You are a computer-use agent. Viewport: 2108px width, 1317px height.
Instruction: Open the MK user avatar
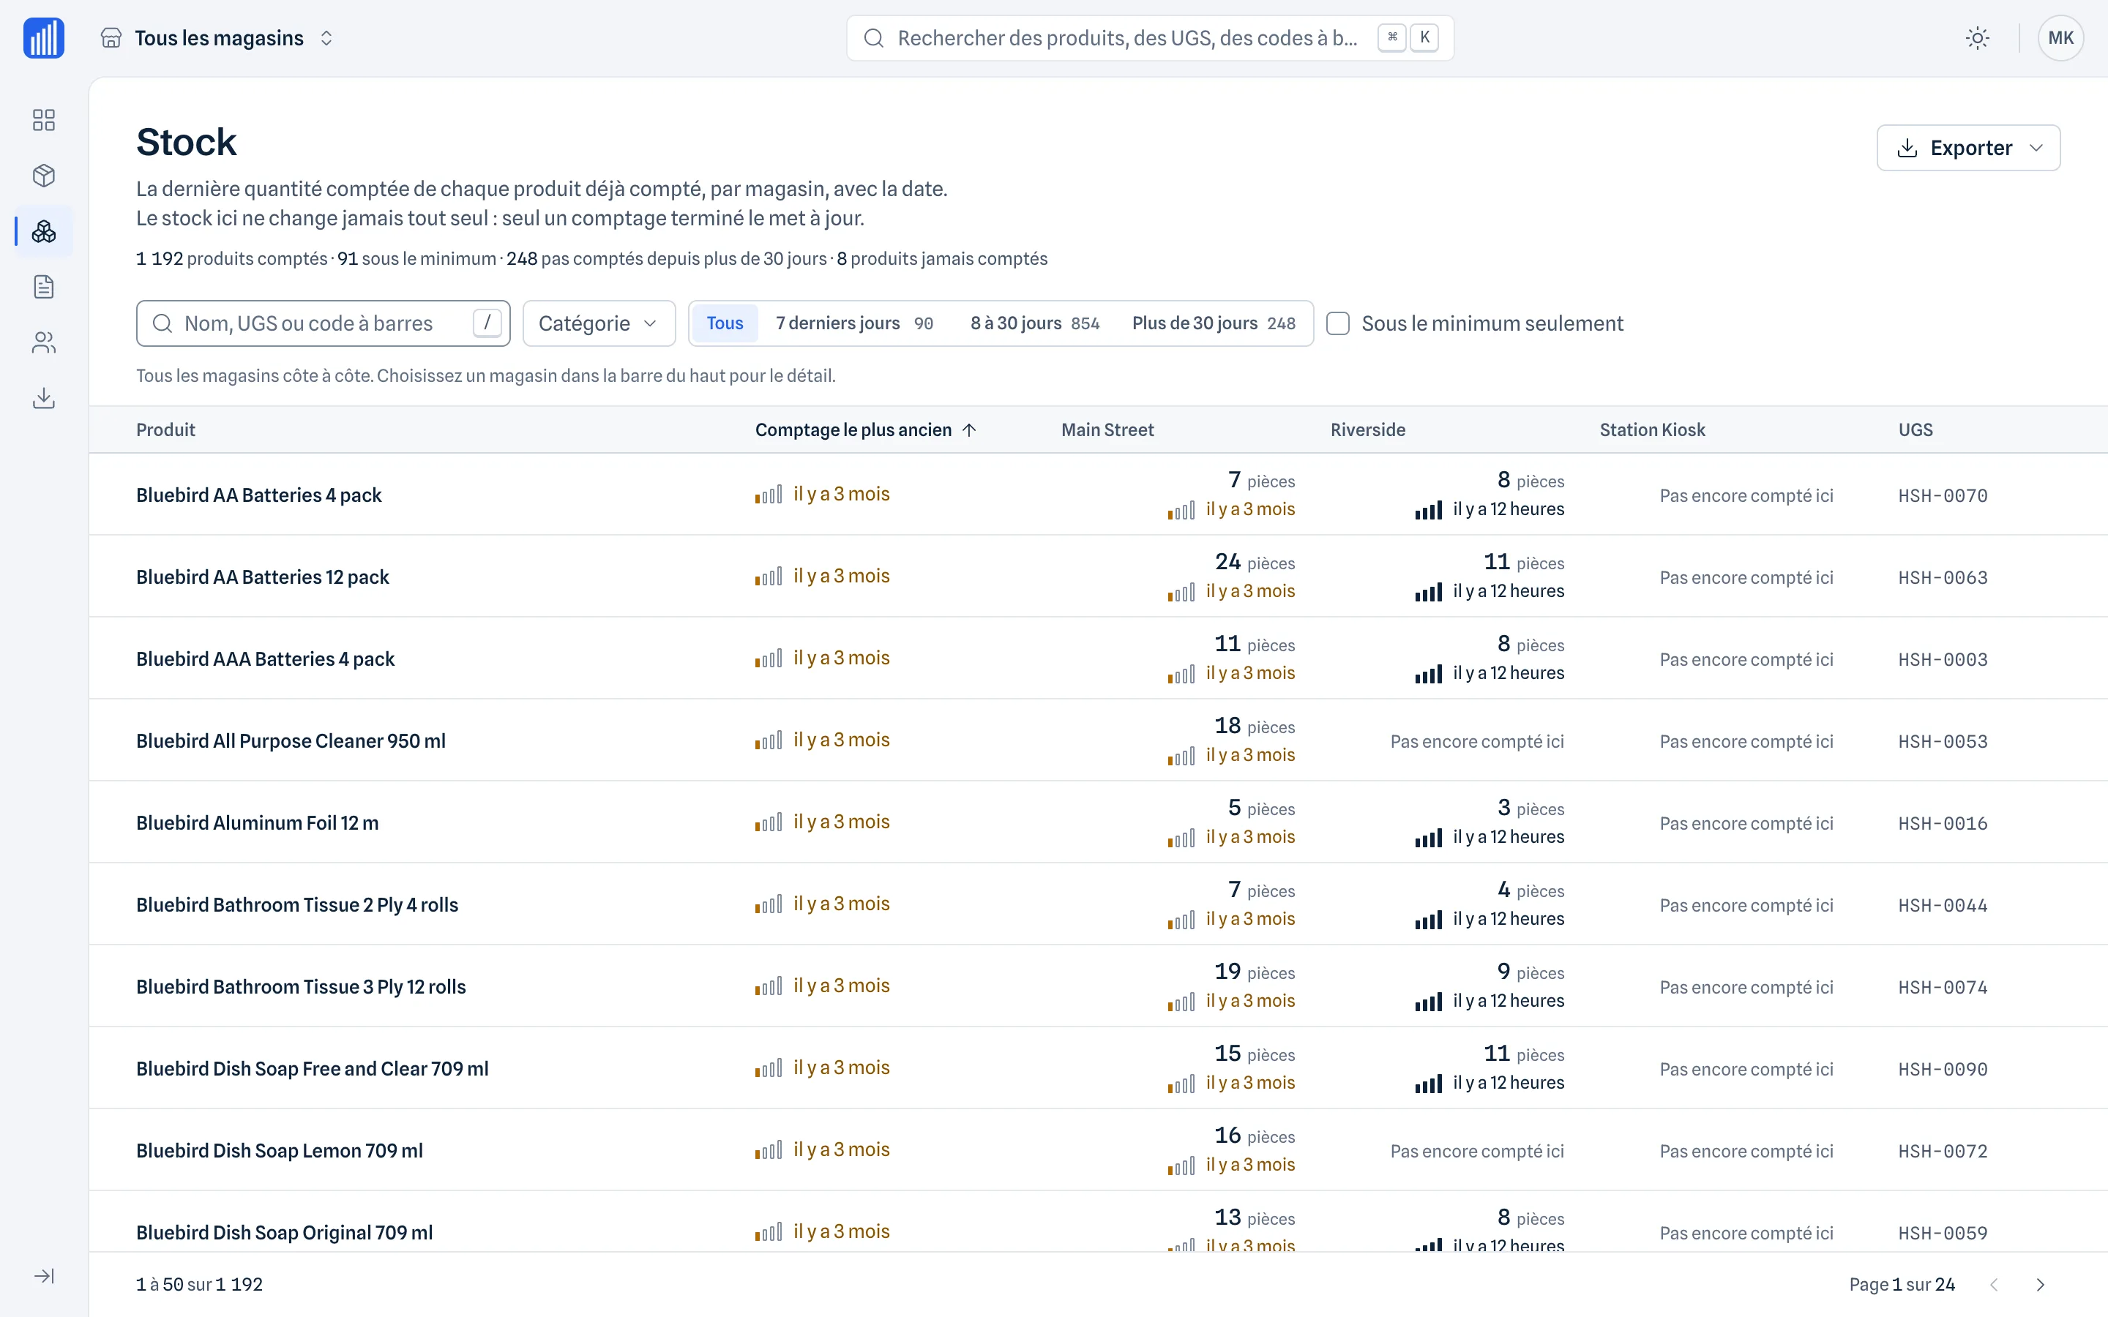click(2060, 37)
